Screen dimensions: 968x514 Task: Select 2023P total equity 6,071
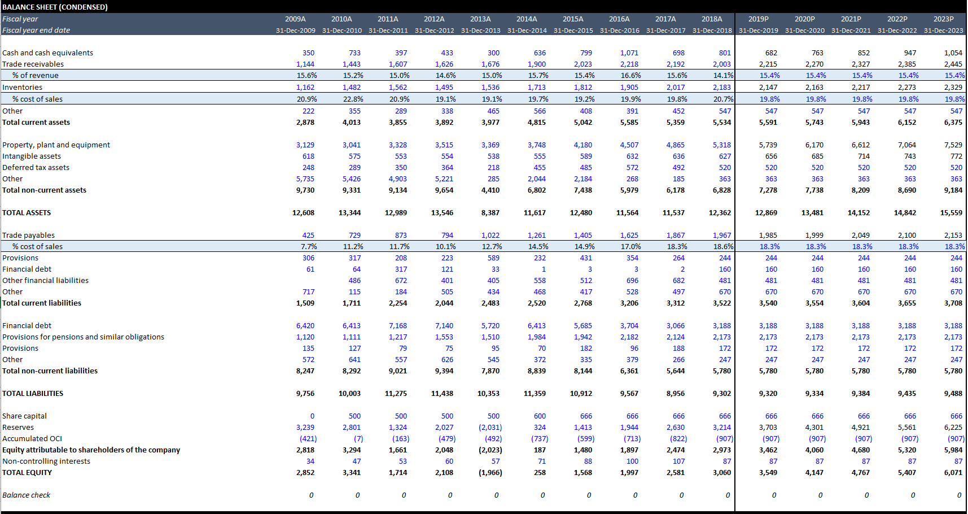[x=953, y=473]
